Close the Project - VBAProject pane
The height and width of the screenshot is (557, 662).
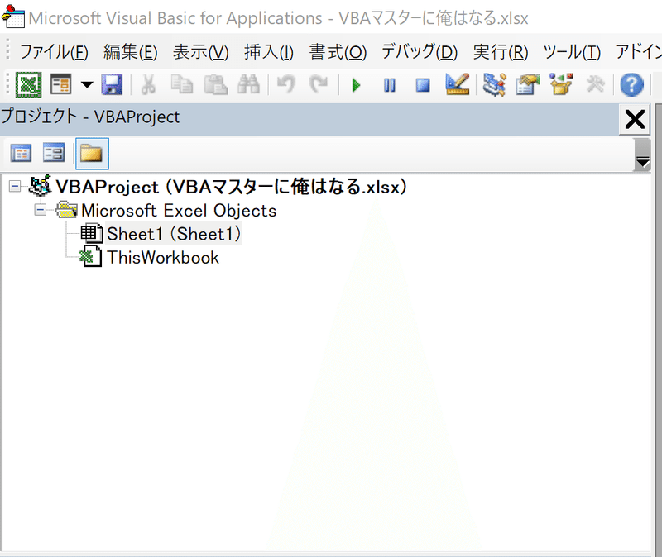click(x=635, y=119)
